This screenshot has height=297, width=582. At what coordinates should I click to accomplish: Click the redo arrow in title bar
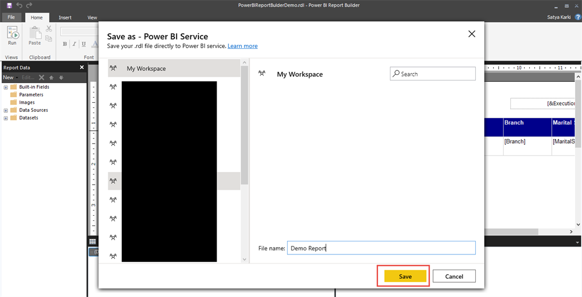(x=30, y=5)
